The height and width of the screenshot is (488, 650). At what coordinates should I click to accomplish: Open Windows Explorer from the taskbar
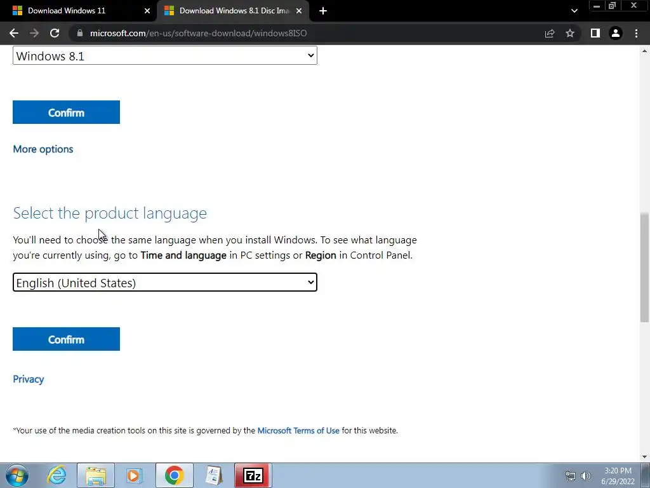point(96,475)
